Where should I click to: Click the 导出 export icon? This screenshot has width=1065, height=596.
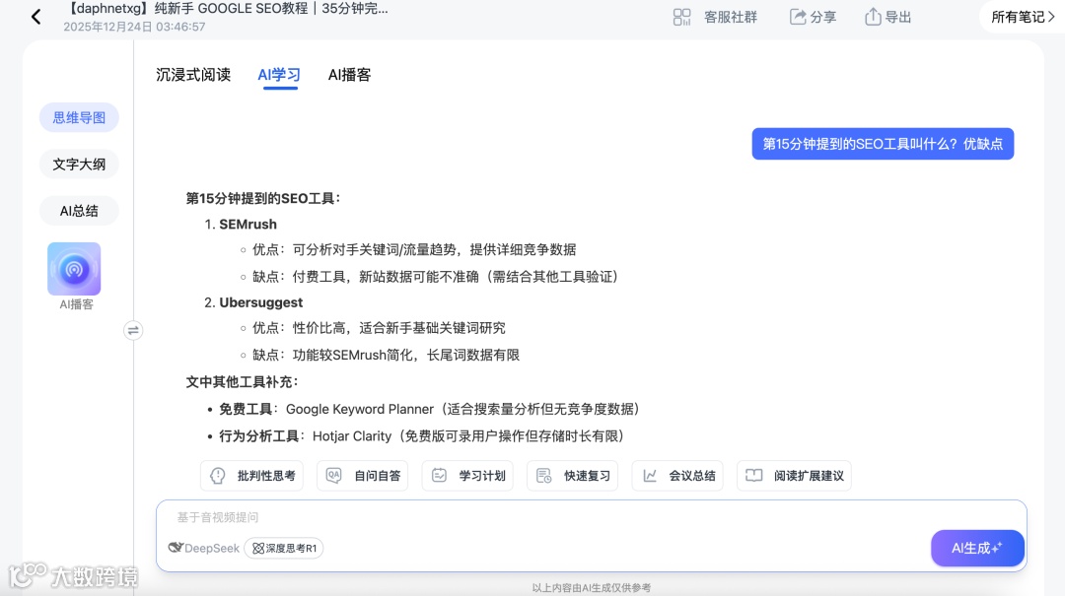point(873,17)
